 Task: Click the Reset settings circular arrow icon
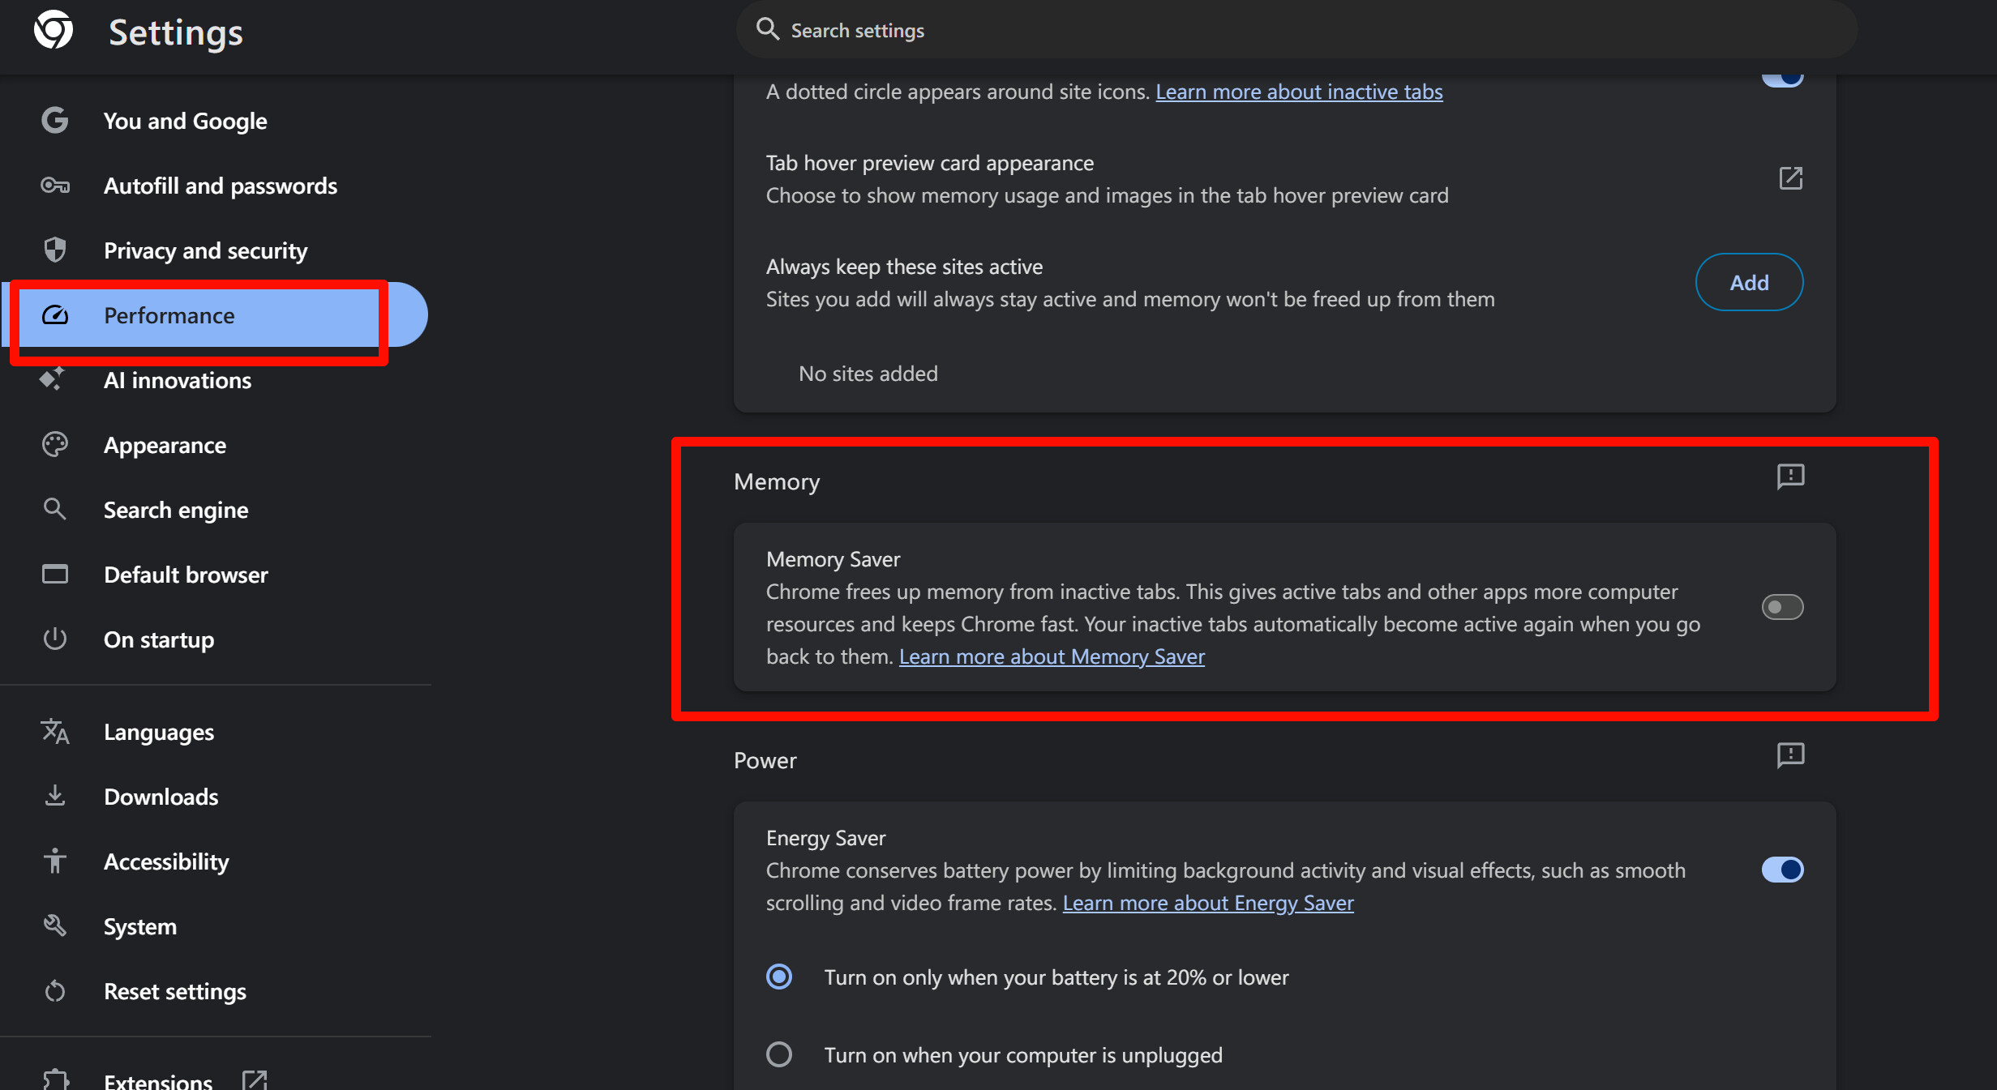pyautogui.click(x=55, y=990)
